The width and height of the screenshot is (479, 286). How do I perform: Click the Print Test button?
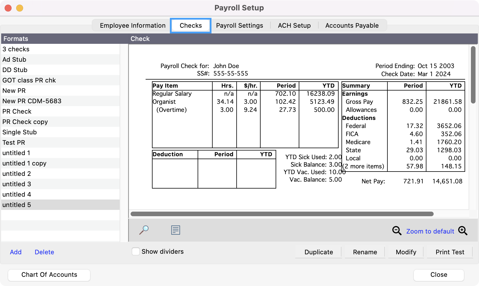(450, 252)
